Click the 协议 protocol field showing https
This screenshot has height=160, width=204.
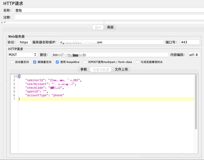[25, 42]
